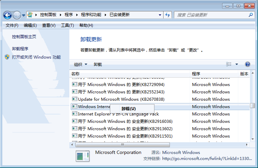This screenshot has height=168, width=258.
Task: Click icon of KB2913602 security update
Action: [75, 129]
